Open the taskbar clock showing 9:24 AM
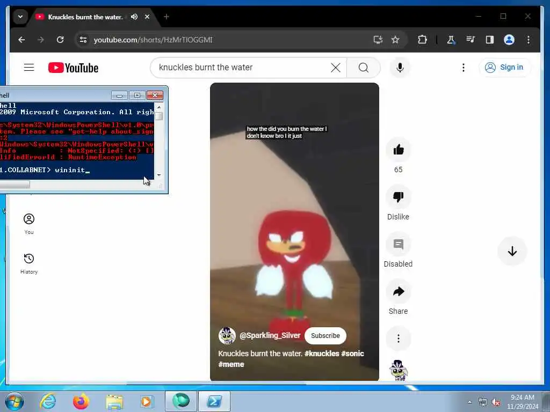The height and width of the screenshot is (412, 550). tap(522, 402)
